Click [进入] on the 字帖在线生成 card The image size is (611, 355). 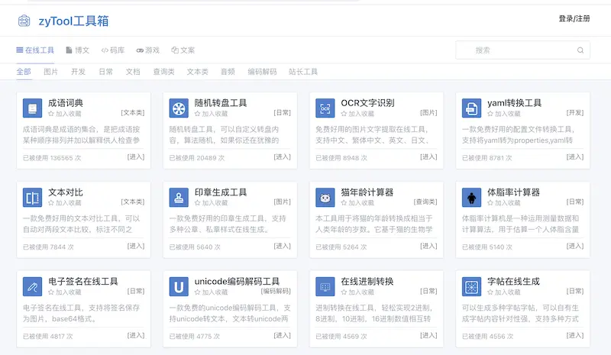[x=575, y=335]
